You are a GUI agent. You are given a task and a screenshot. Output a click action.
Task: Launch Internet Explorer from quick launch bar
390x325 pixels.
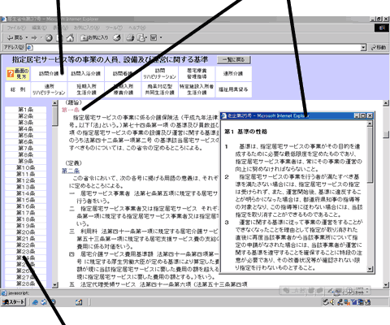pyautogui.click(x=35, y=302)
